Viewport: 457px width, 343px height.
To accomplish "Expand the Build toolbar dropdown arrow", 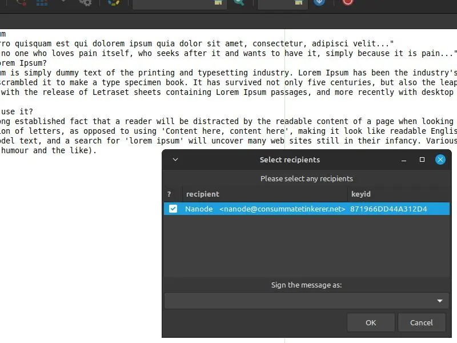I will [63, 2].
